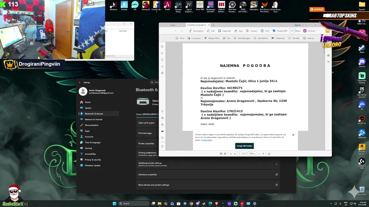Send the document by Fax

tap(226, 38)
